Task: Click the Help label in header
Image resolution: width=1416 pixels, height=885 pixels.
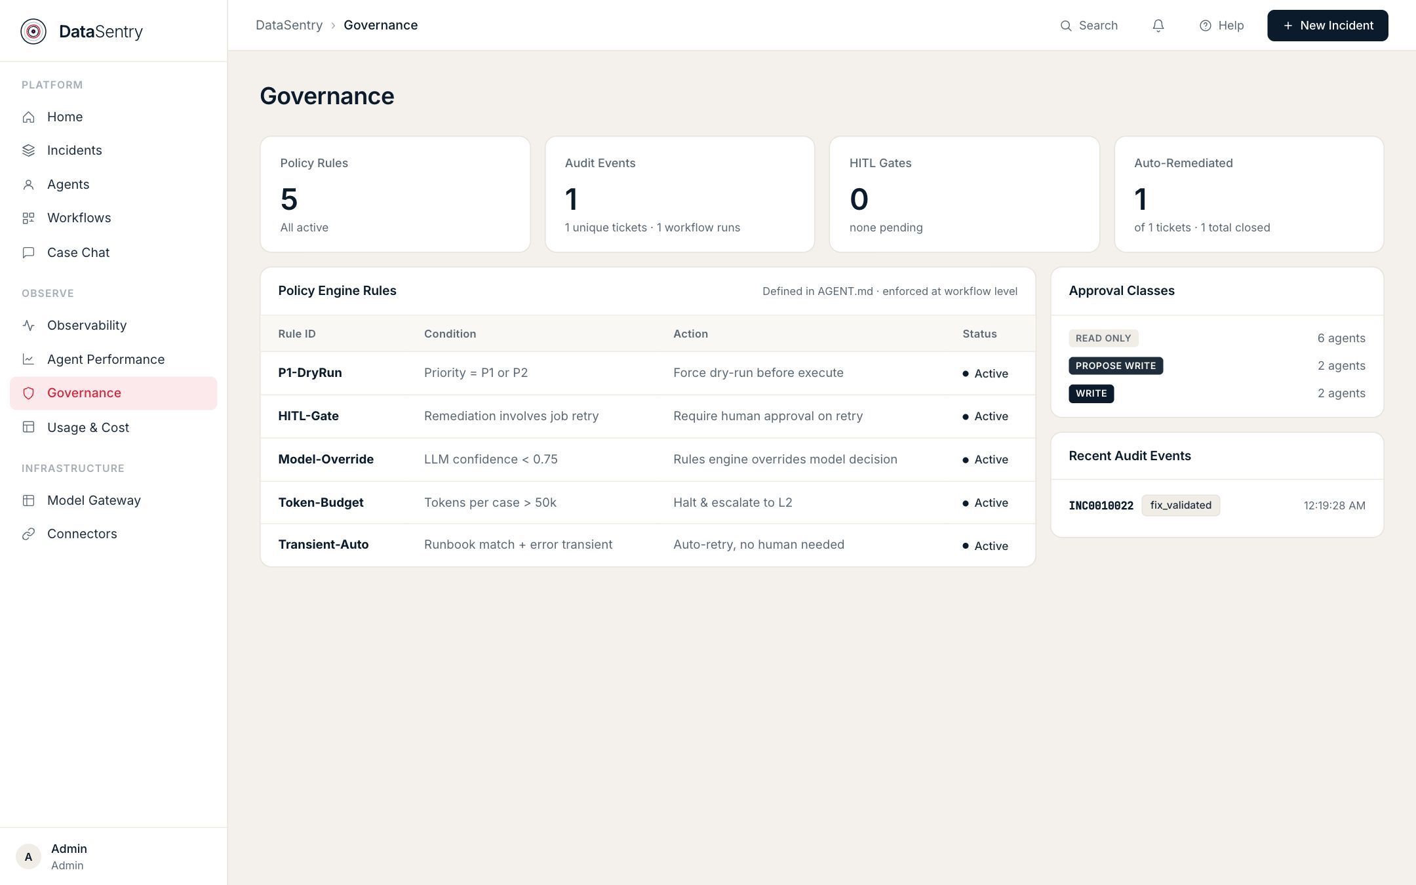Action: click(x=1230, y=26)
